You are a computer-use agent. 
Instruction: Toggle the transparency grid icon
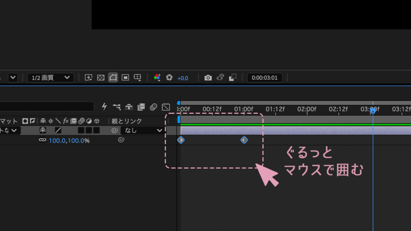tap(101, 77)
